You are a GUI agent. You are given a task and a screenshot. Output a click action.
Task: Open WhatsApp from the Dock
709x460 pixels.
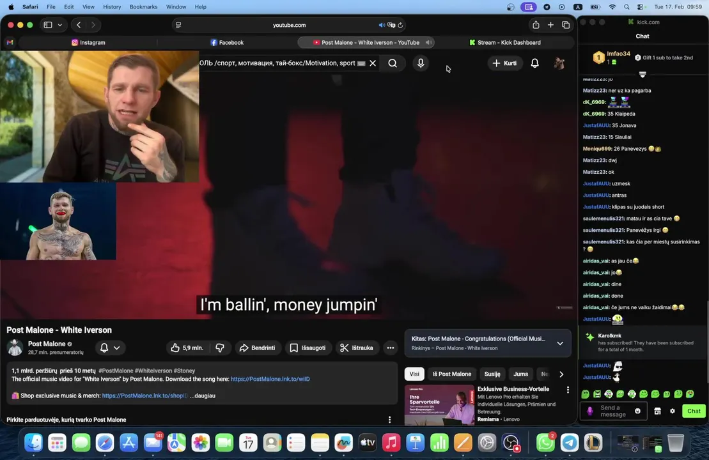(545, 443)
